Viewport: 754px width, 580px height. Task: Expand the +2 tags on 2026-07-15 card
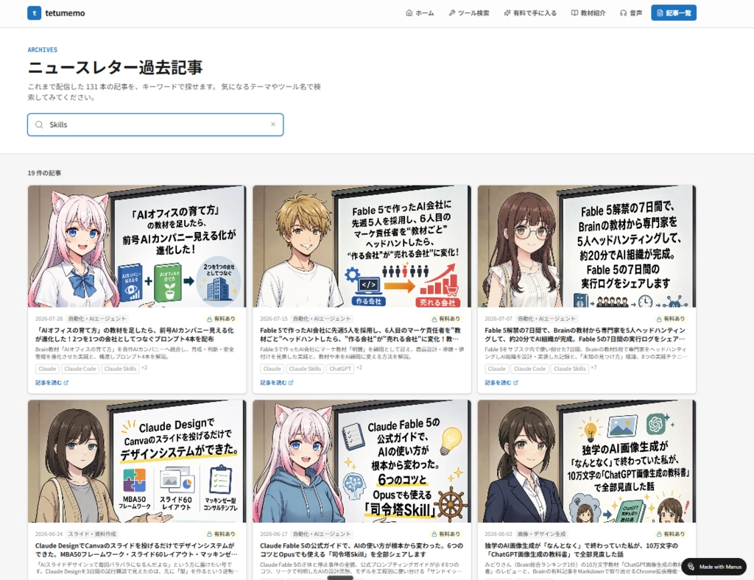click(359, 367)
